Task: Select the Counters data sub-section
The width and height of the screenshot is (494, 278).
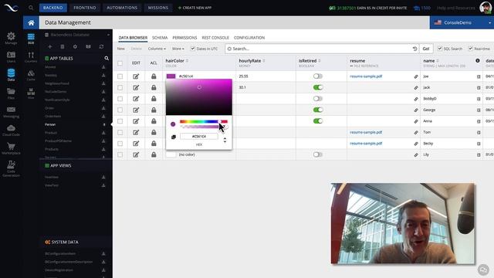Action: 31,57
